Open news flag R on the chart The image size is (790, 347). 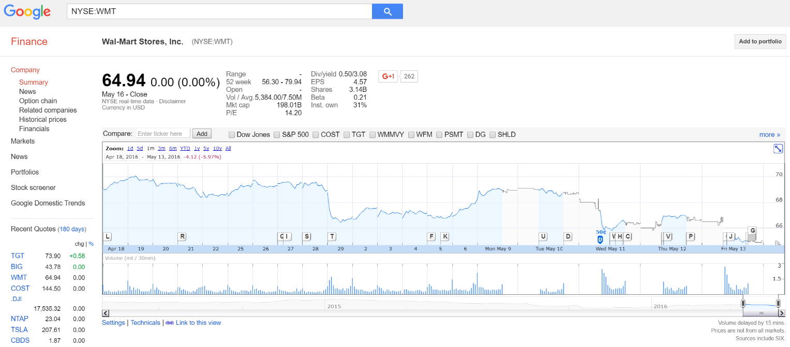pos(182,236)
